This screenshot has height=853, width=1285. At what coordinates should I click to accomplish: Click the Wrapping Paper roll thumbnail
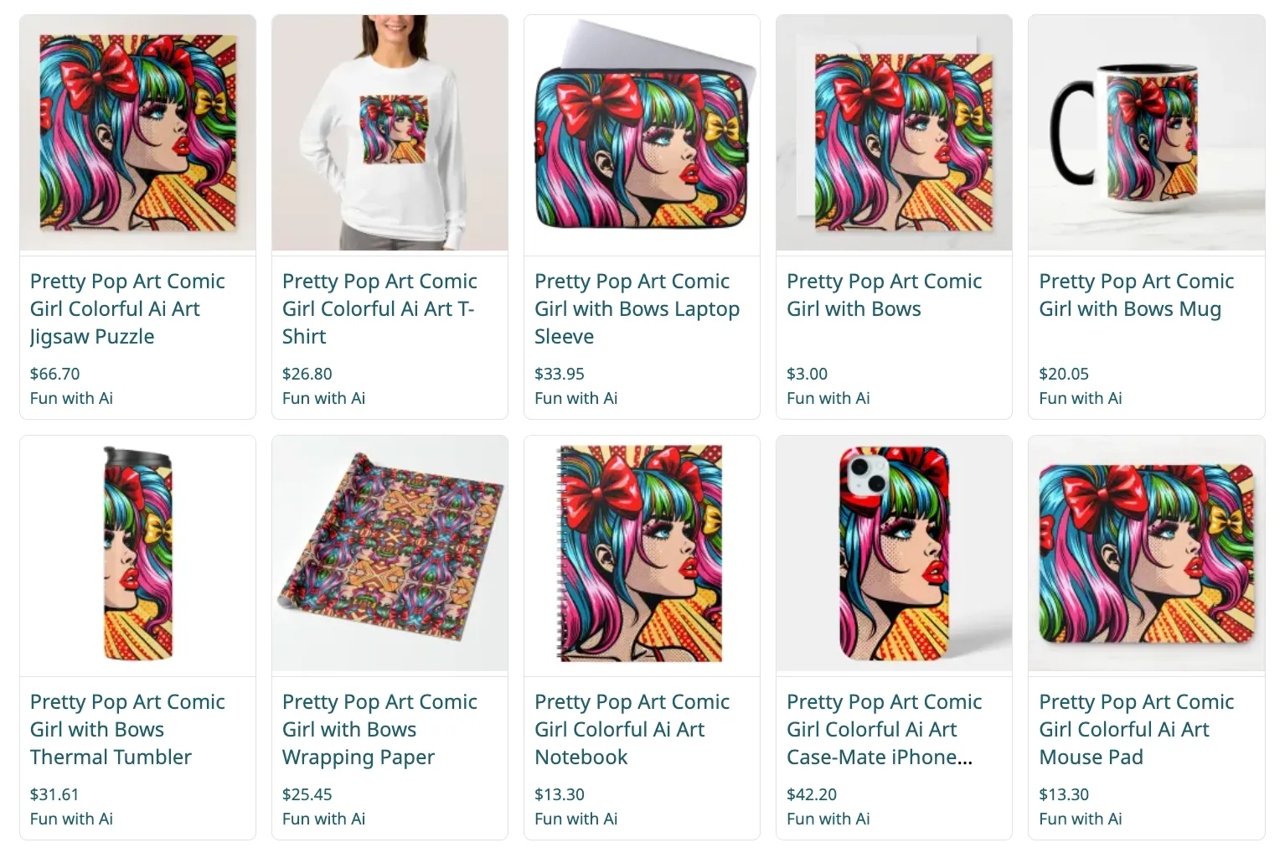390,553
